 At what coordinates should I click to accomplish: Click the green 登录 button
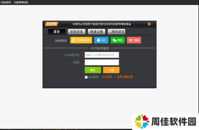(x=93, y=70)
